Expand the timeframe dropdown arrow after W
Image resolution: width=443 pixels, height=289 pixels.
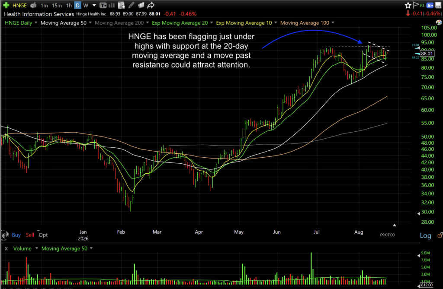[94, 5]
